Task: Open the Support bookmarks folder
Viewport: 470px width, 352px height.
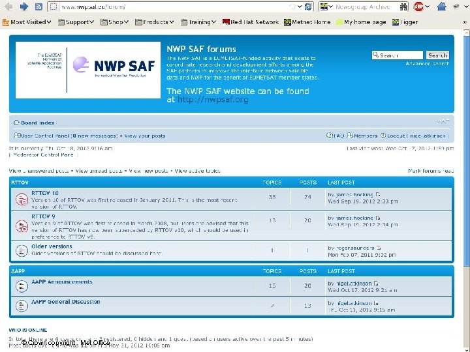Action: pos(76,22)
